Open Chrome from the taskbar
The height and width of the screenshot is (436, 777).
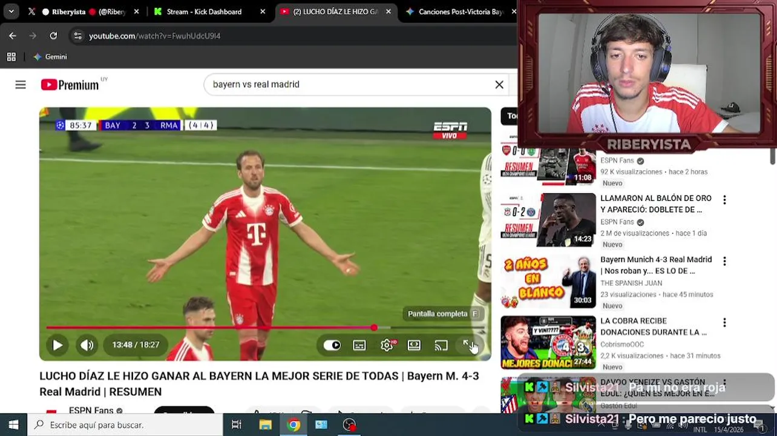(x=293, y=425)
